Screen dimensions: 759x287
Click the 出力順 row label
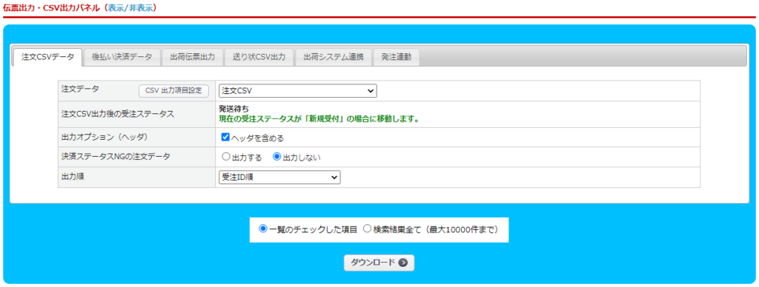click(x=73, y=177)
